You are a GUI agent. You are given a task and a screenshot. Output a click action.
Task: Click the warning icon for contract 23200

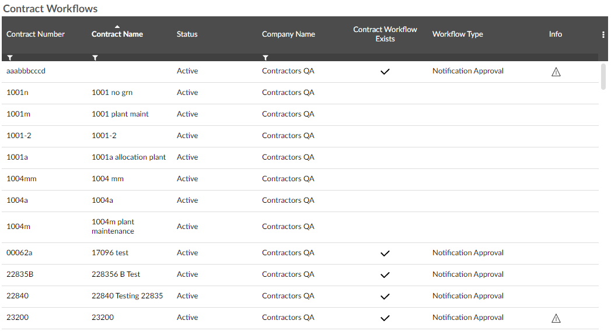tap(556, 318)
